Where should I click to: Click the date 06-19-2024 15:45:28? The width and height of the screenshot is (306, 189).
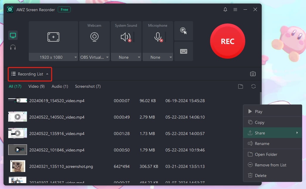185,101
